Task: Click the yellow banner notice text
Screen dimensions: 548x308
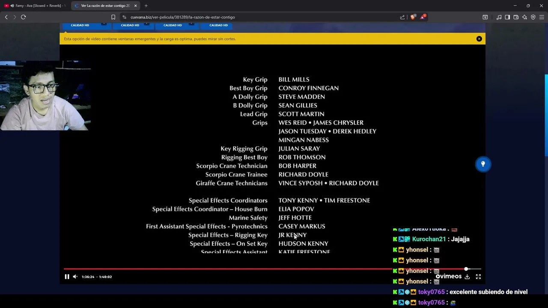Action: [150, 39]
